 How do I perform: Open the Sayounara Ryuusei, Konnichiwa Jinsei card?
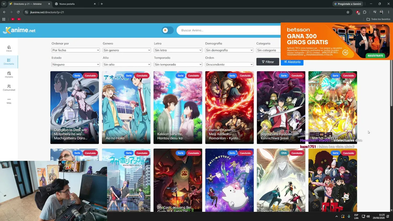(281, 107)
